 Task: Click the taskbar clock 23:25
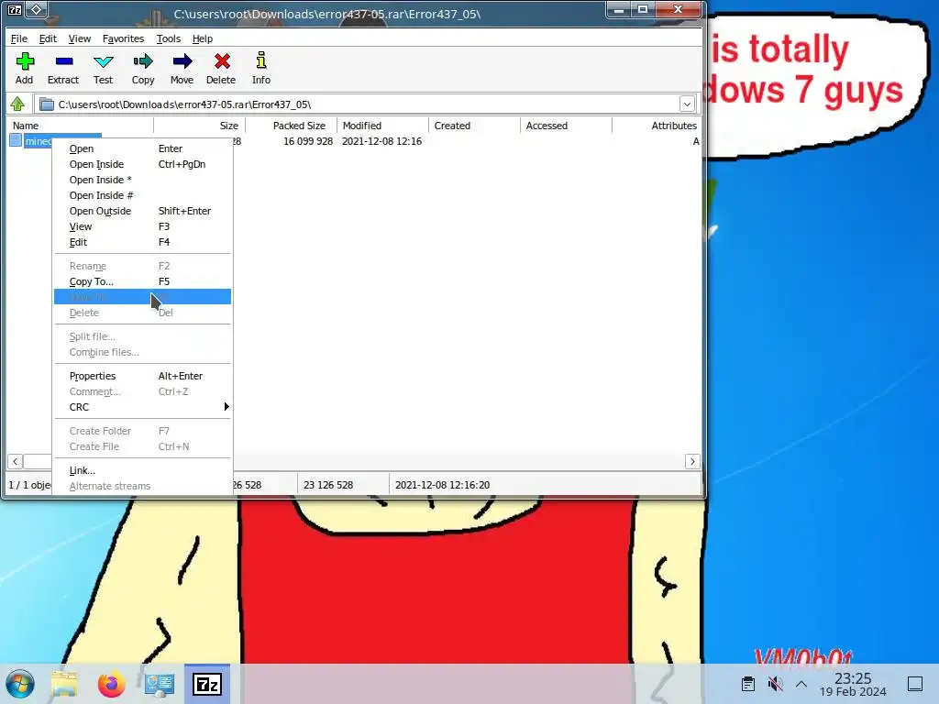853,678
